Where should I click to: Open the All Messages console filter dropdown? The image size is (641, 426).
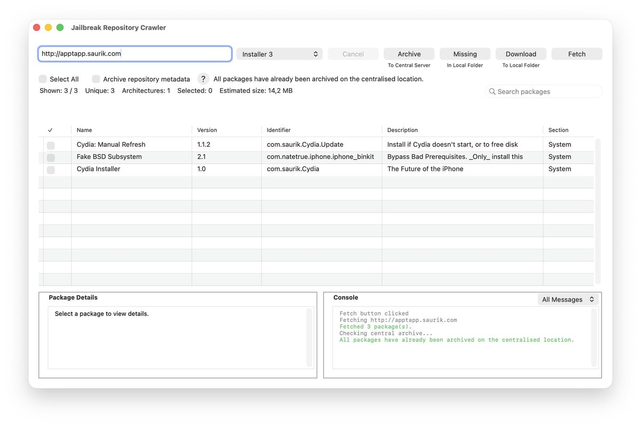pyautogui.click(x=568, y=299)
